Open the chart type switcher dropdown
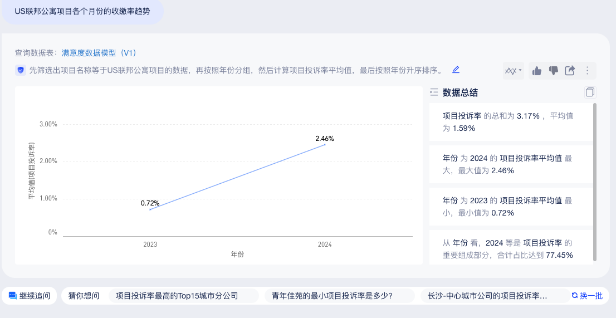Screen dimensions: 616x318 [x=514, y=71]
